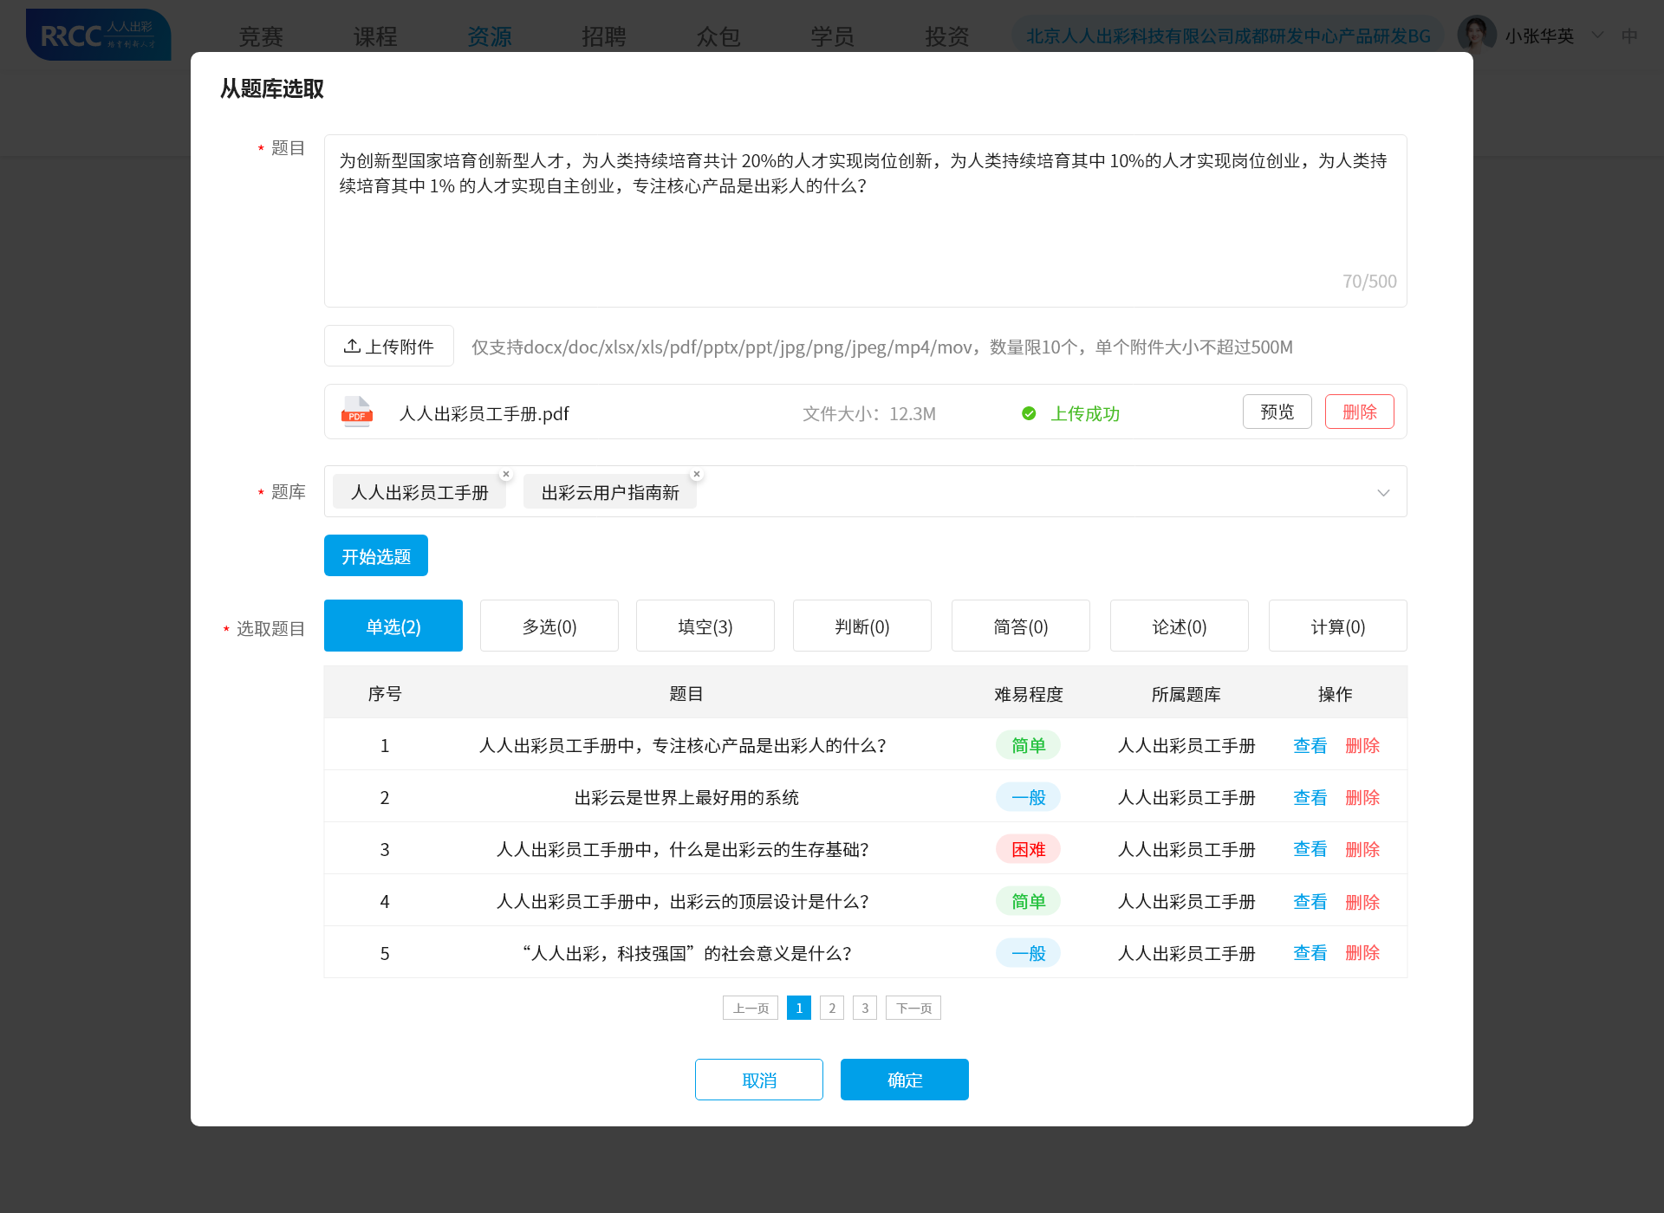
Task: Go to previous page 上一页
Action: click(x=751, y=1008)
